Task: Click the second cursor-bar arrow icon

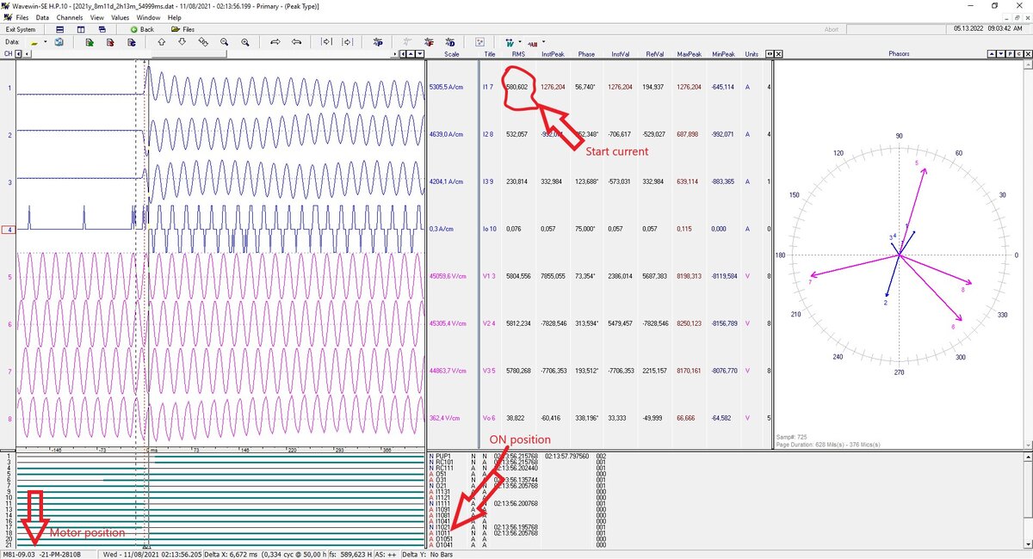Action: coord(347,41)
